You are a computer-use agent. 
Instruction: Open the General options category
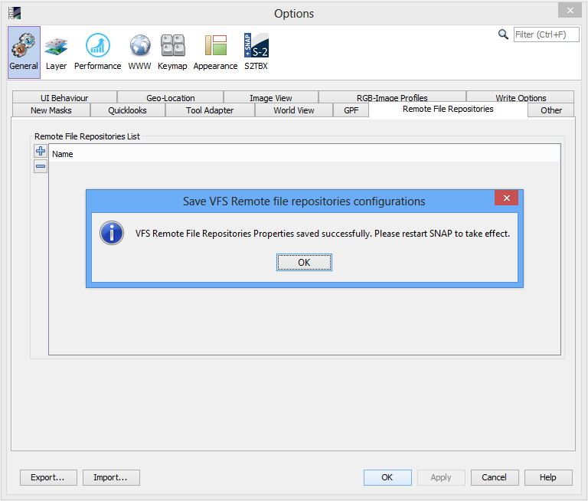24,52
